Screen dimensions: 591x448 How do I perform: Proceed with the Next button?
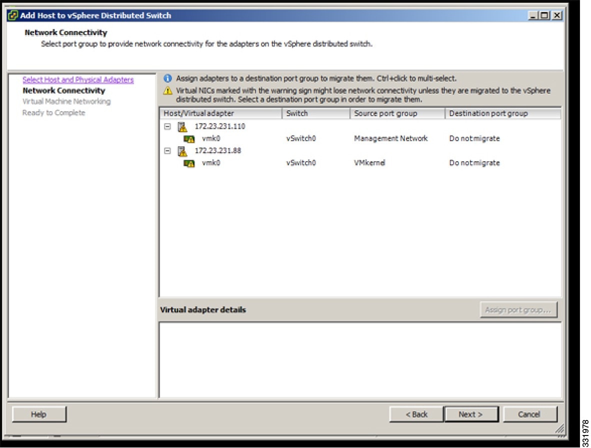[471, 414]
